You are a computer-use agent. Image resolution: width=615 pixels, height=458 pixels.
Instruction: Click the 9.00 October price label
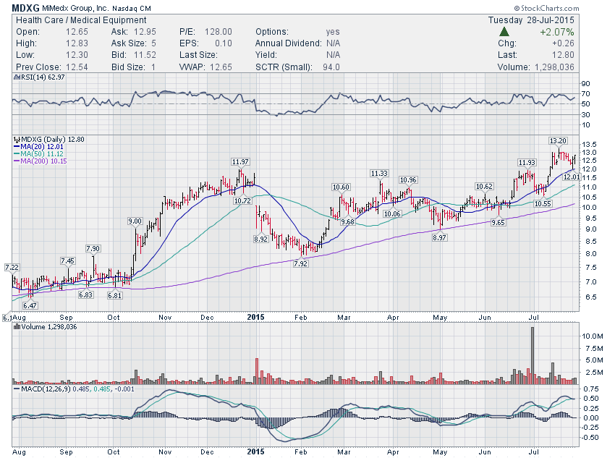[x=135, y=221]
